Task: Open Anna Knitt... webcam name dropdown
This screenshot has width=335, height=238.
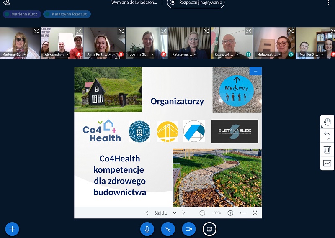Action: pos(99,54)
